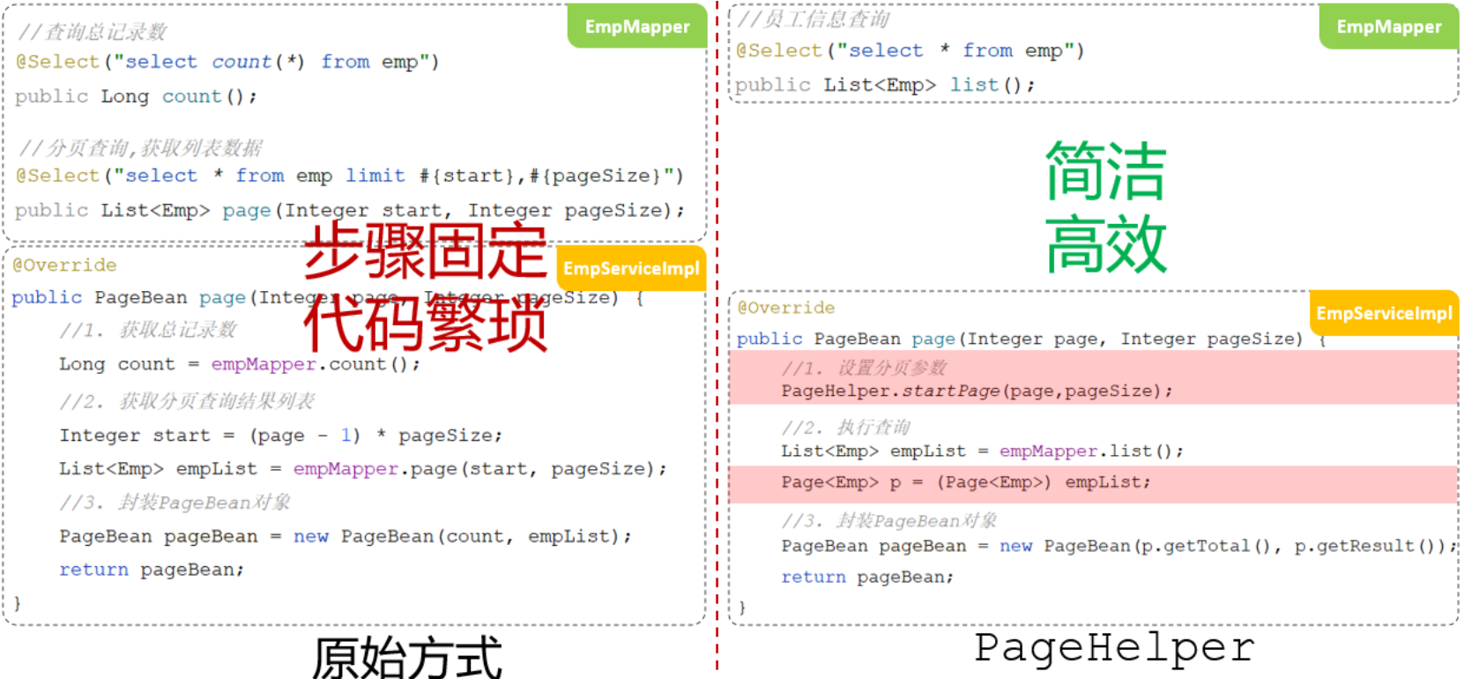Click the red heading '代码繁琐'
The image size is (1464, 679).
[425, 324]
